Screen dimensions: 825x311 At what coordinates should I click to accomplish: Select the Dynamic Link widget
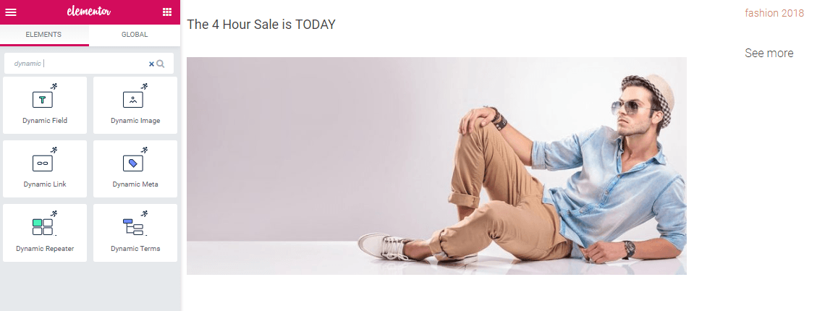click(x=45, y=169)
